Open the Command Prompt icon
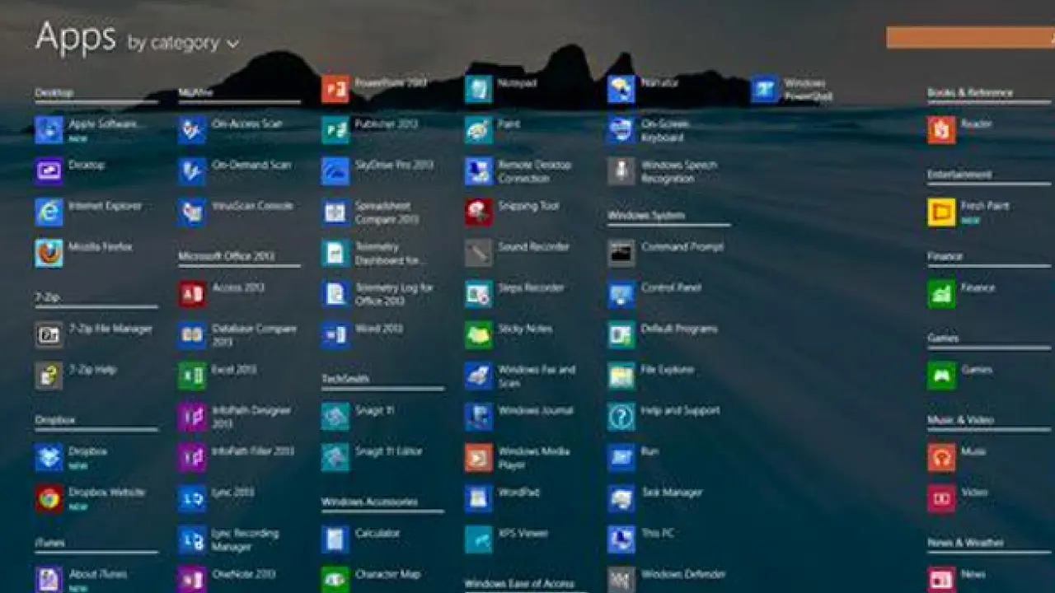 [x=621, y=253]
